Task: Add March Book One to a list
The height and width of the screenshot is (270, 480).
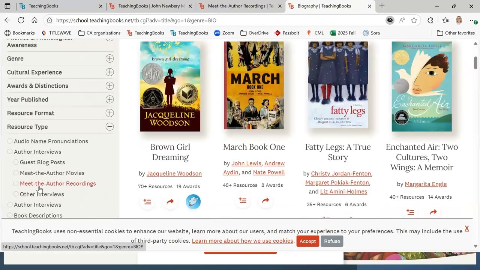Action: pyautogui.click(x=243, y=201)
